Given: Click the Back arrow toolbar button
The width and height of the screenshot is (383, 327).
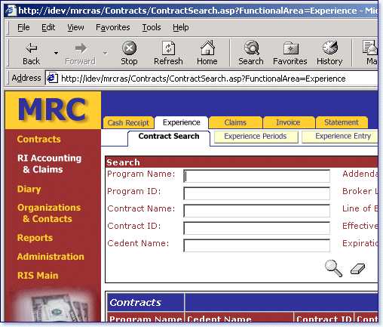Looking at the screenshot, I should [x=32, y=53].
